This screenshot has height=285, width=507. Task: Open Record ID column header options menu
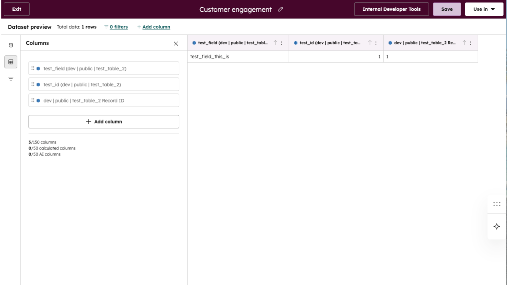coord(471,43)
